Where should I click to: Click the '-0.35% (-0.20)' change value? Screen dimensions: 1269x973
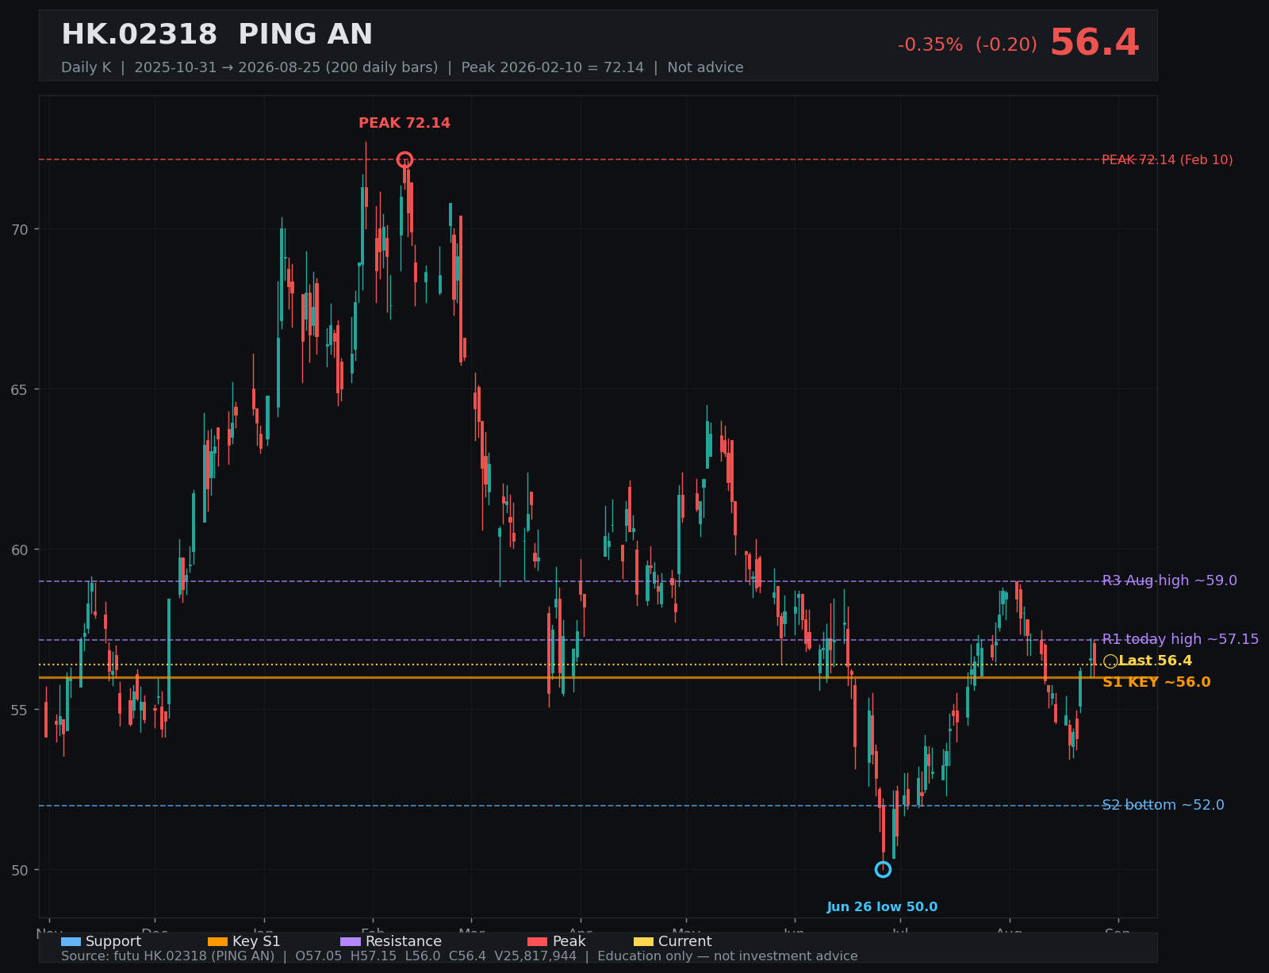point(968,45)
